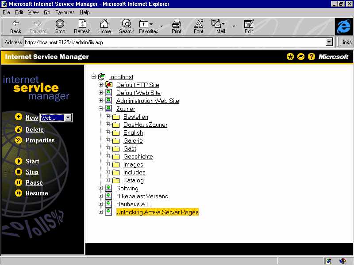Click the Bestellen folder icon
The image size is (354, 265).
[116, 117]
